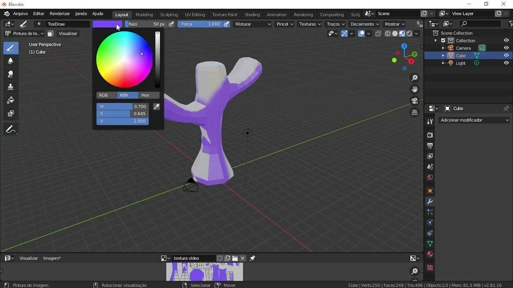Click the pan view hand icon

click(x=415, y=89)
